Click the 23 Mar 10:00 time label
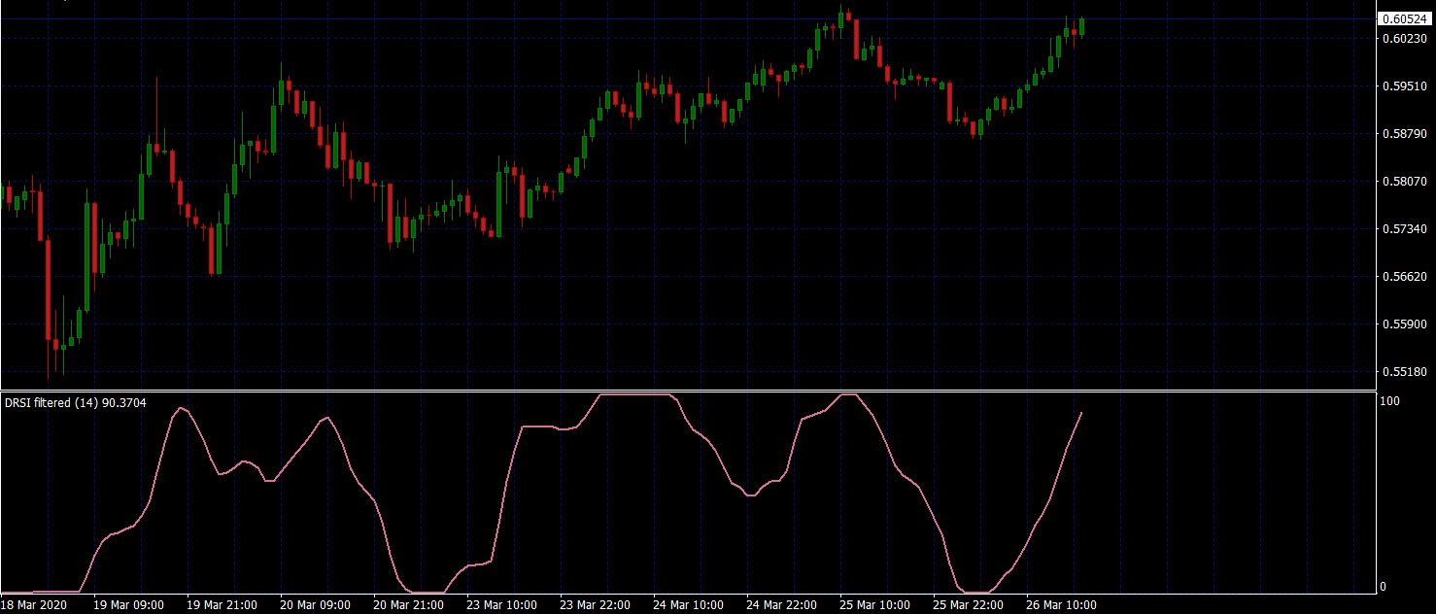 tap(502, 605)
